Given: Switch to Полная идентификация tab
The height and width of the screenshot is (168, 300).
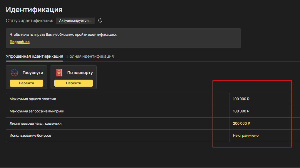Looking at the screenshot, I should click(90, 56).
